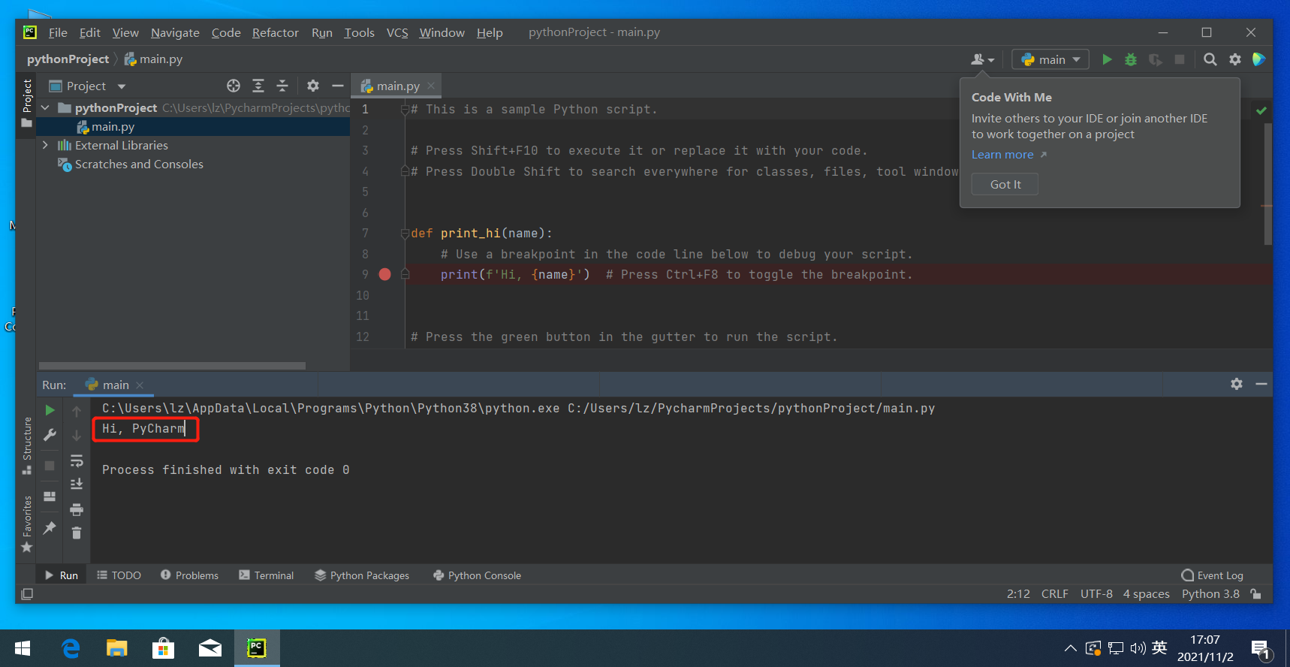
Task: Click pythonProject breadcrumb in navigation bar
Action: point(68,59)
